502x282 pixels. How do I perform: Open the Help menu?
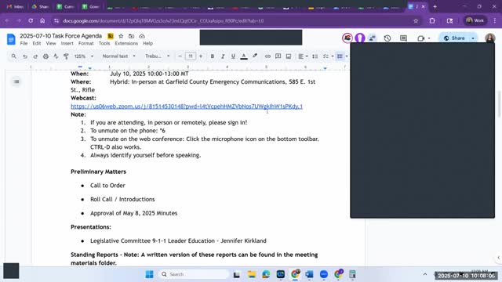click(x=147, y=43)
